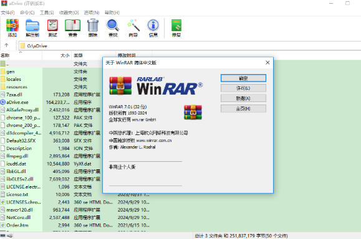Click the gen folder icon

click(x=2, y=72)
